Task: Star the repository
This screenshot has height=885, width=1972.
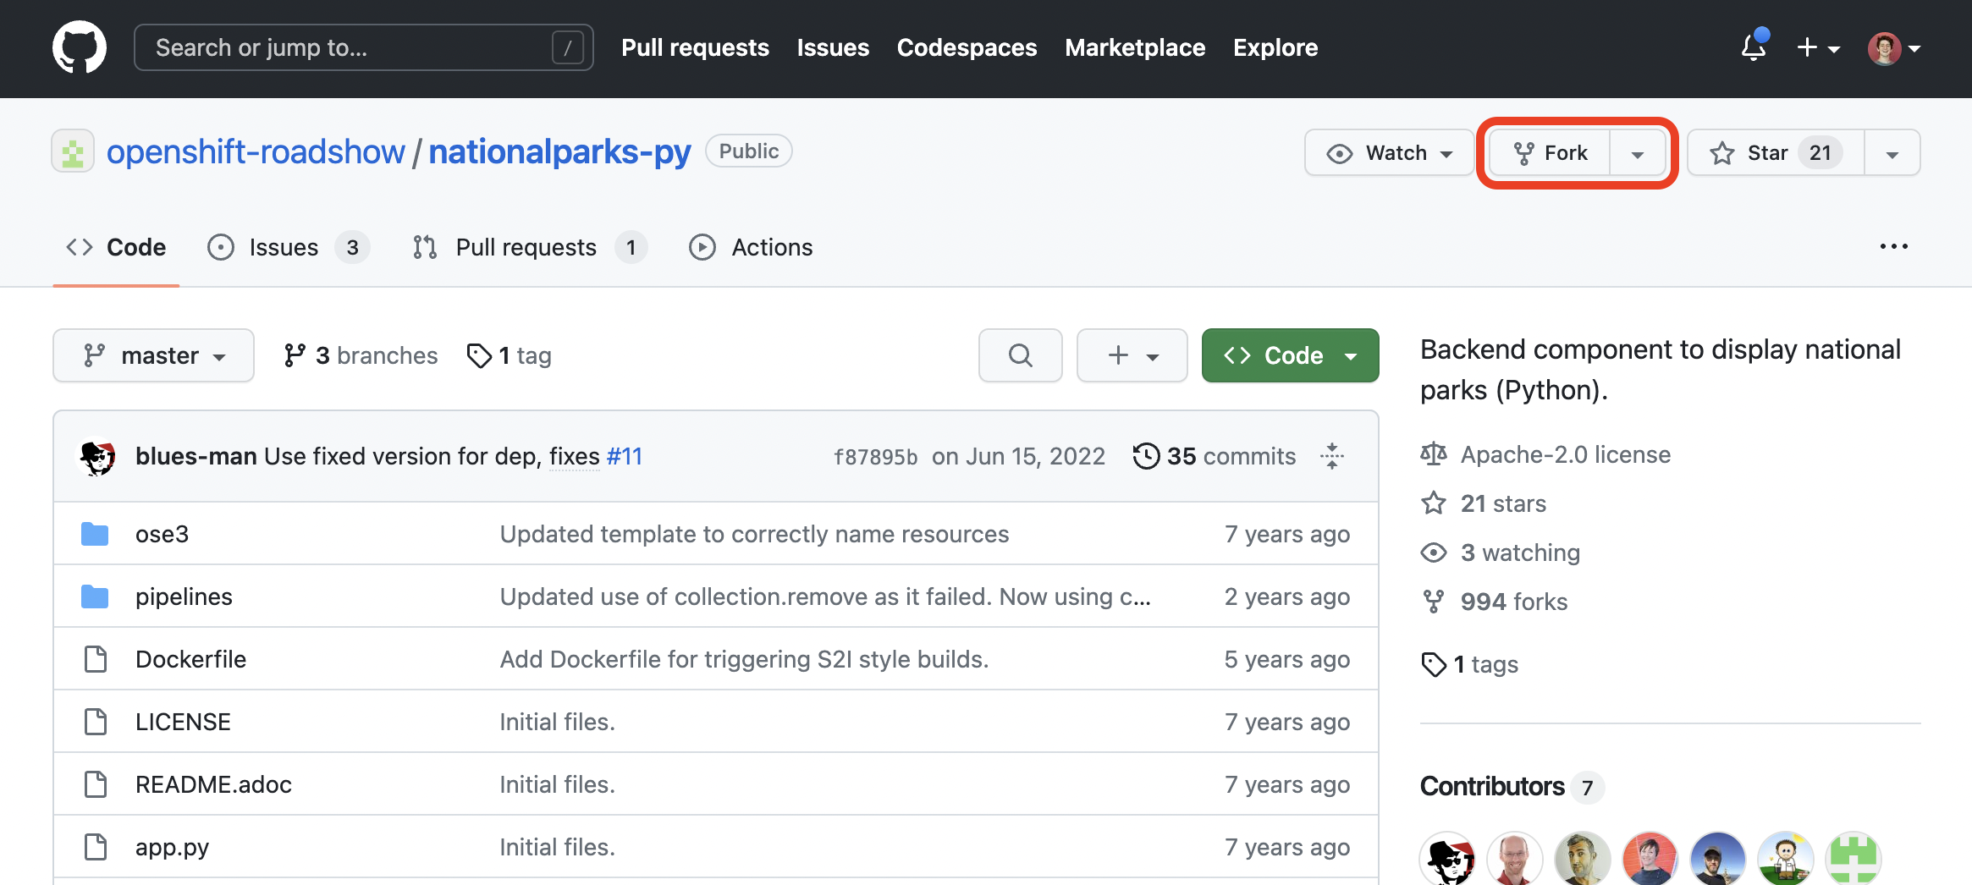Action: 1776,152
